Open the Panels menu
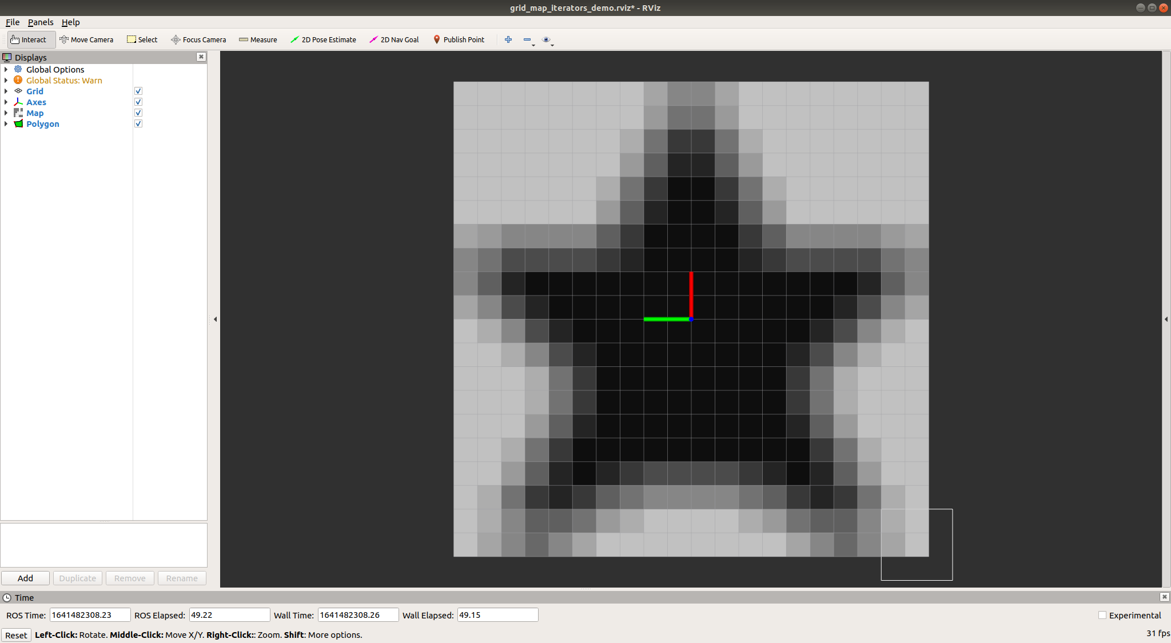This screenshot has height=643, width=1171. coord(41,22)
